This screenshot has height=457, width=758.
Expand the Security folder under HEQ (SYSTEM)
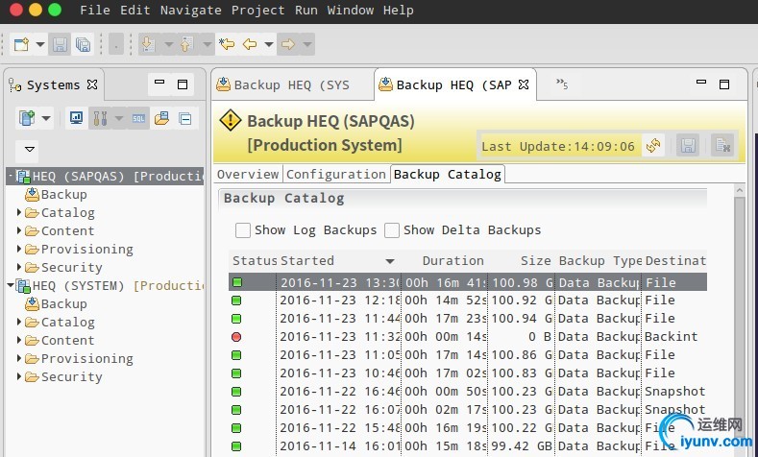coord(20,377)
